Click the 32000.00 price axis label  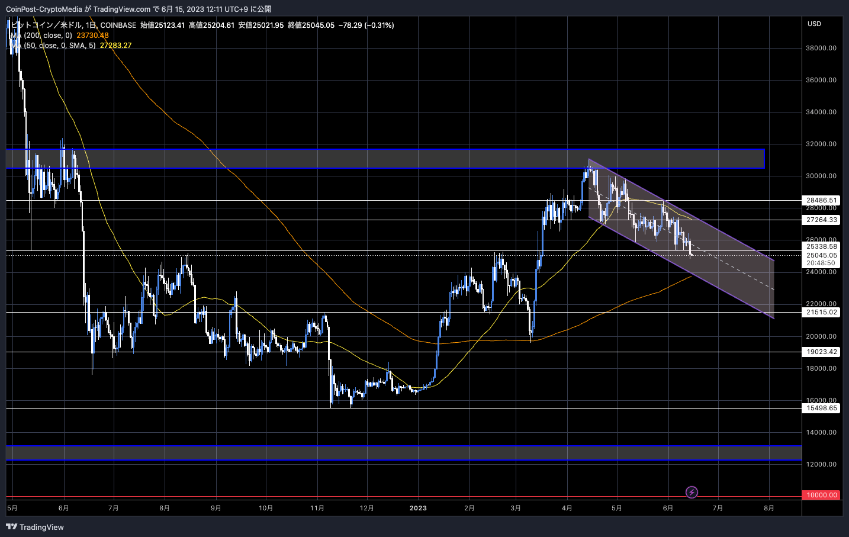point(822,144)
